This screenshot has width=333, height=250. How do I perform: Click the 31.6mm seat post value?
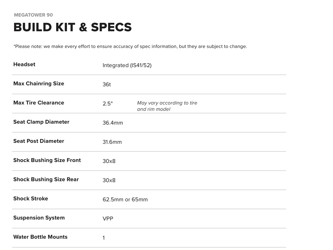point(112,142)
